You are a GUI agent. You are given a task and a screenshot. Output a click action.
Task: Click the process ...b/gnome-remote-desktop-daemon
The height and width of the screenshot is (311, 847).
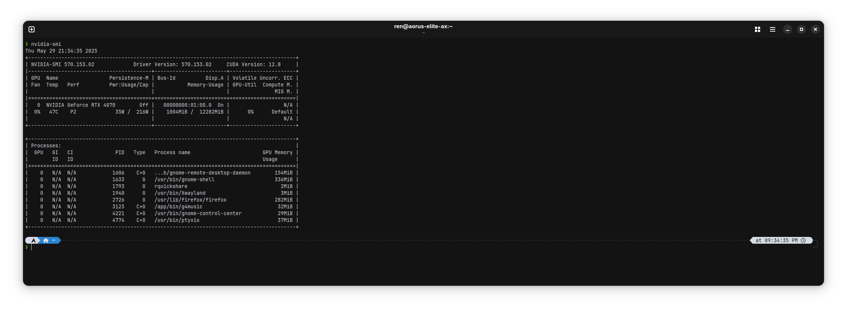(203, 173)
